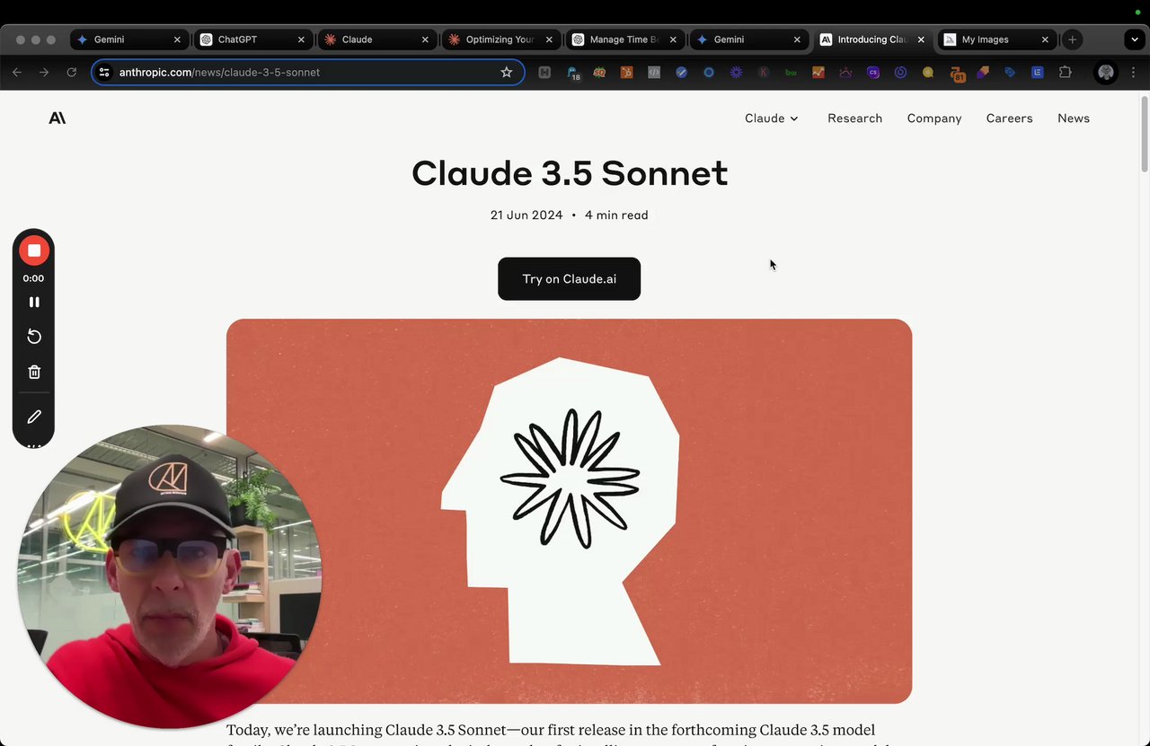Open site information icon in address bar

tap(104, 72)
